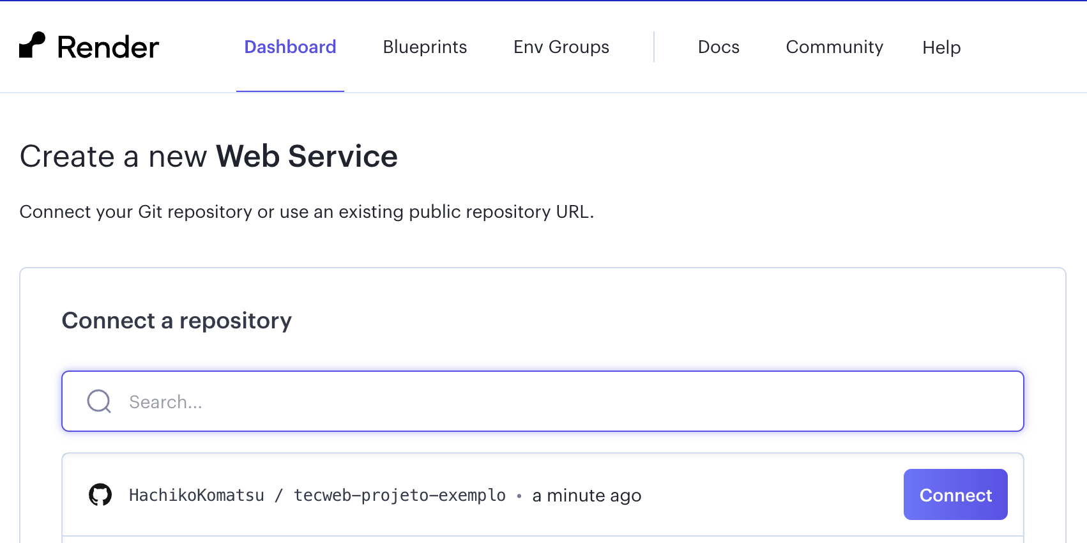
Task: Click the 'a minute ago' timestamp
Action: [x=586, y=496]
